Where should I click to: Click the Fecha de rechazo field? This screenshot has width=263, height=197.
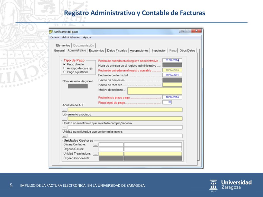[x=172, y=85]
